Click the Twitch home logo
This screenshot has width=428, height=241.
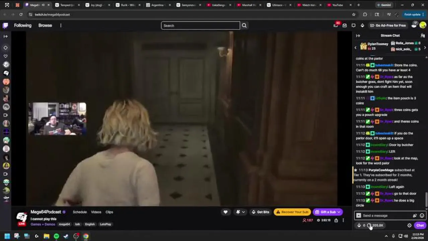coord(5,25)
